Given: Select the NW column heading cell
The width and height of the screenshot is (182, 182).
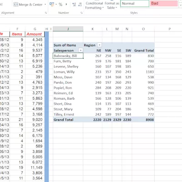Looking at the screenshot, I should (107, 51).
